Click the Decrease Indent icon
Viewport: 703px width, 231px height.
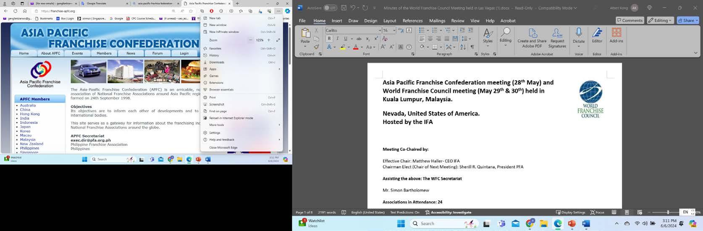coord(462,30)
